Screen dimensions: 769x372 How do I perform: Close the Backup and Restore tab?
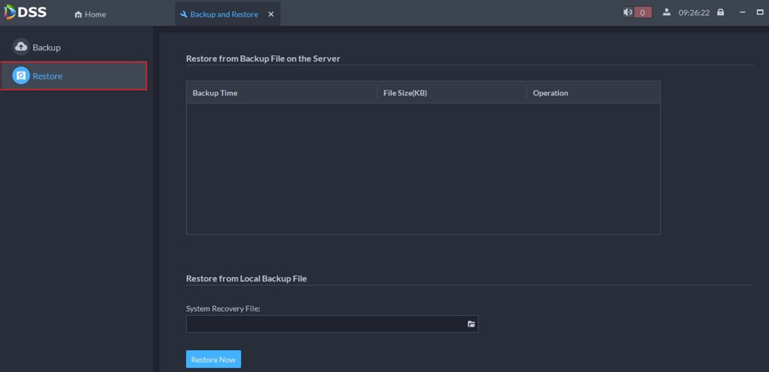pos(271,14)
